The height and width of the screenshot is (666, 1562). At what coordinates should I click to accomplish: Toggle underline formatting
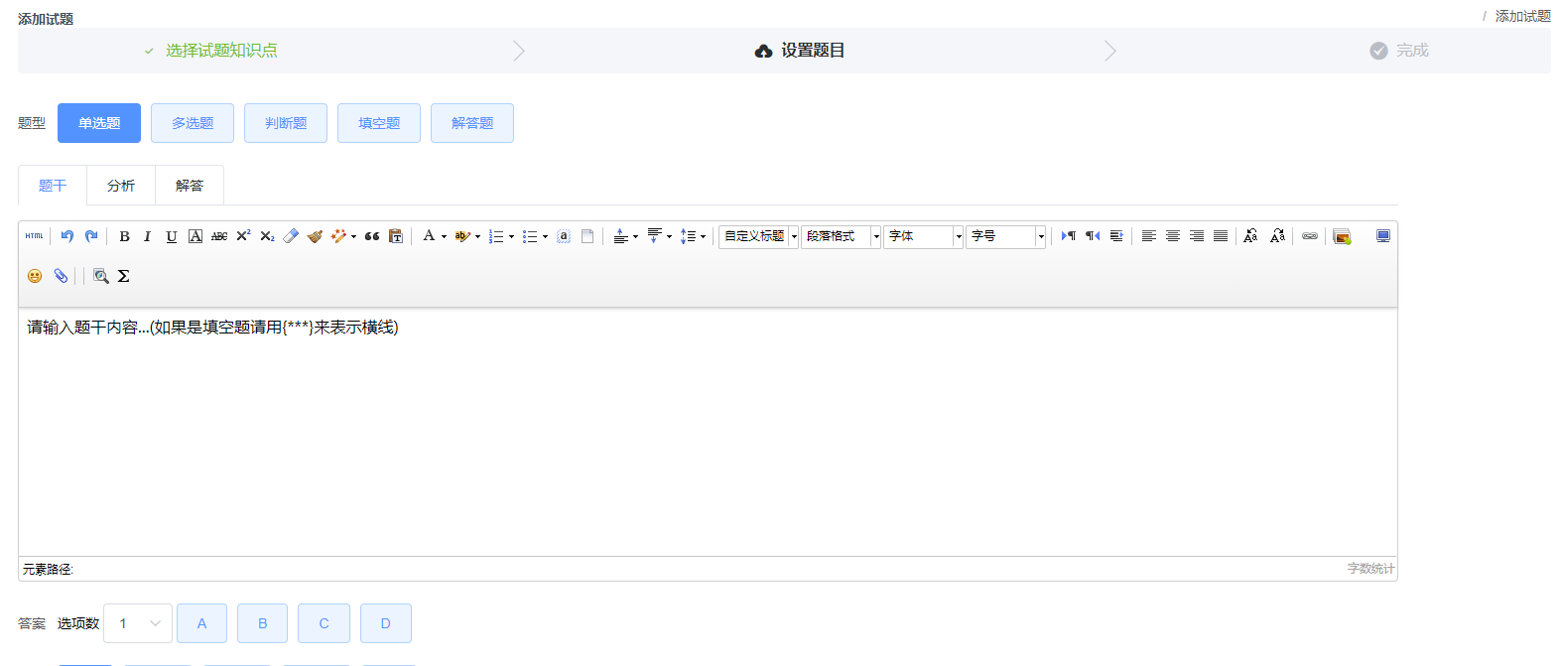click(x=172, y=236)
